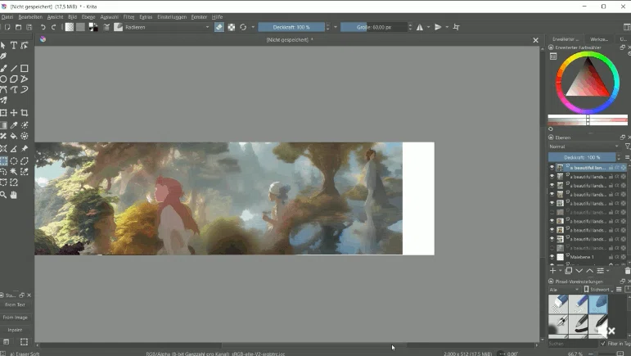The height and width of the screenshot is (356, 631).
Task: Toggle vertical mirror tool
Action: pyautogui.click(x=438, y=27)
